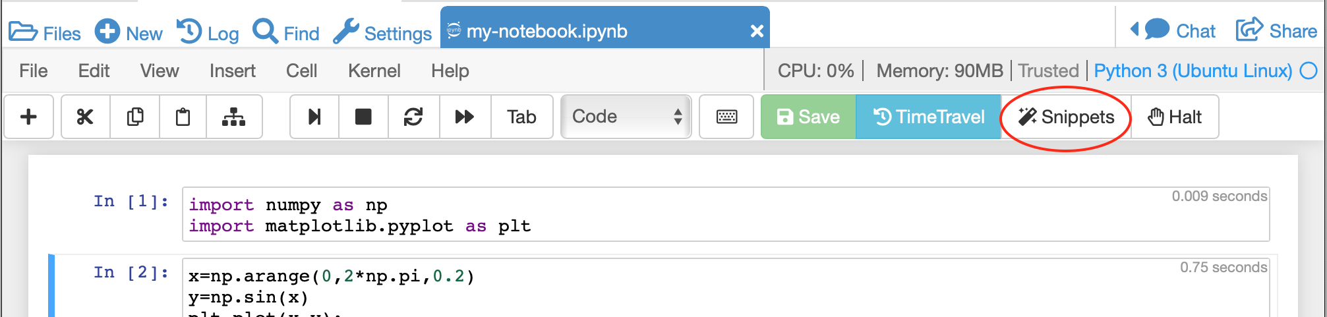Click the green Save button

click(808, 117)
